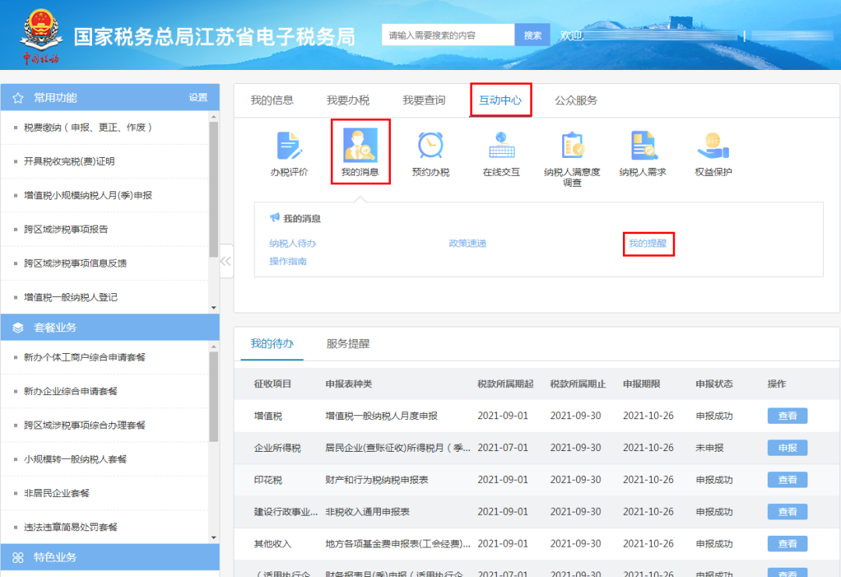Click the star icon beside 常用功能
Screen dimensions: 841x577
point(18,98)
